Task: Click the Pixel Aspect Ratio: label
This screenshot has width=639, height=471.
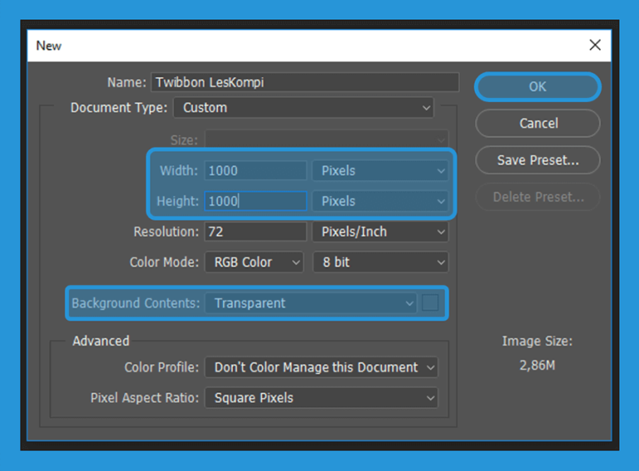Action: [145, 398]
